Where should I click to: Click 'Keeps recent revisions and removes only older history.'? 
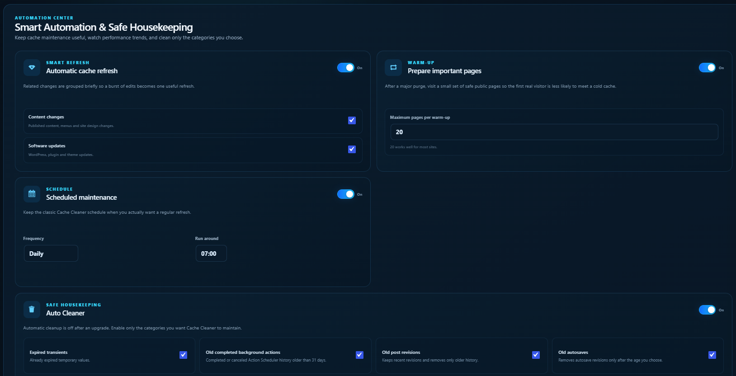pyautogui.click(x=430, y=360)
